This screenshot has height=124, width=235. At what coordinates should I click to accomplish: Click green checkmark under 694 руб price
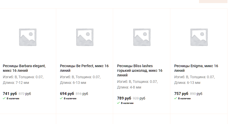tap(61, 98)
